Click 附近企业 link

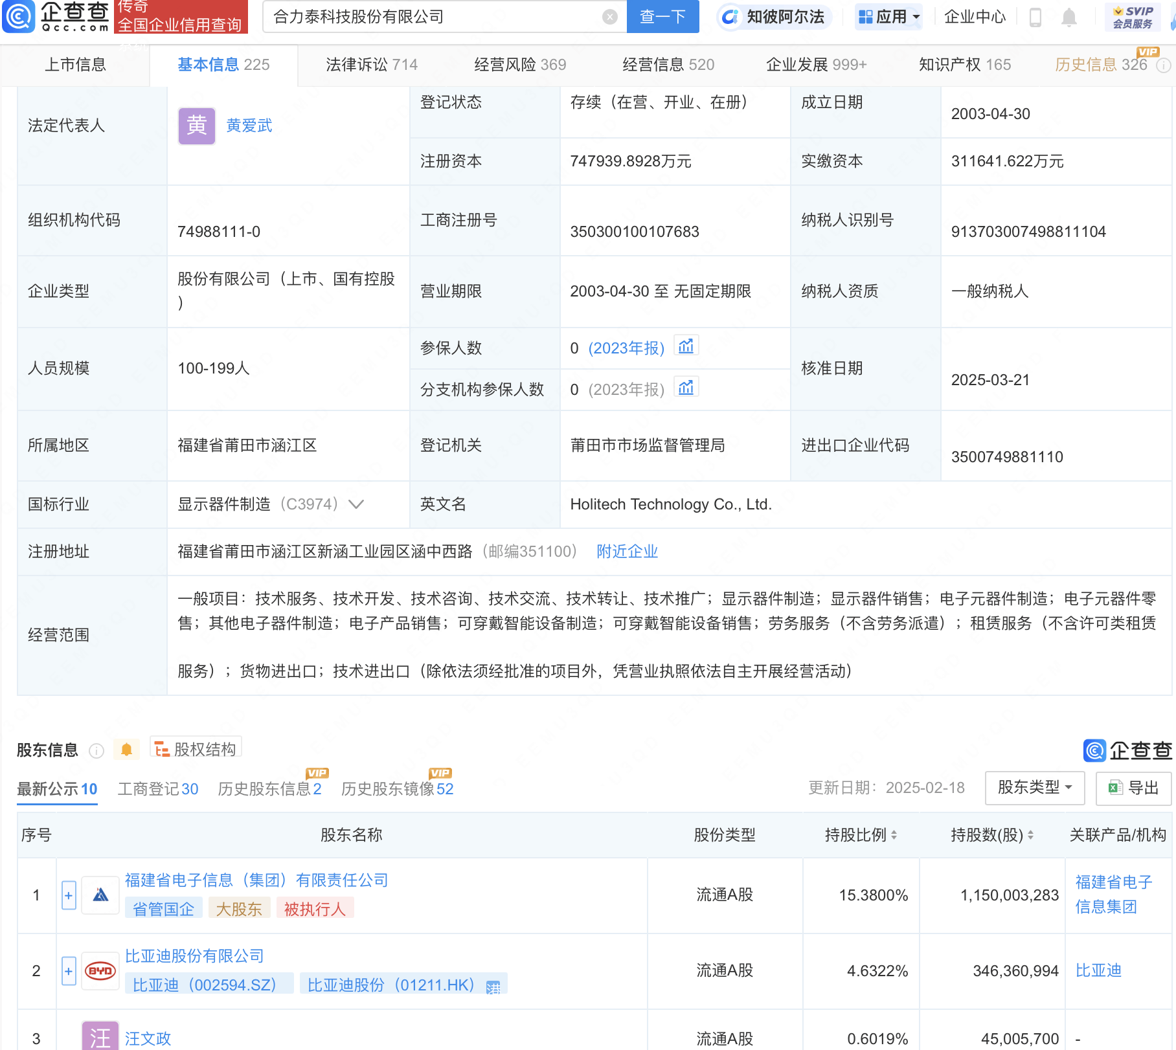[x=627, y=552]
